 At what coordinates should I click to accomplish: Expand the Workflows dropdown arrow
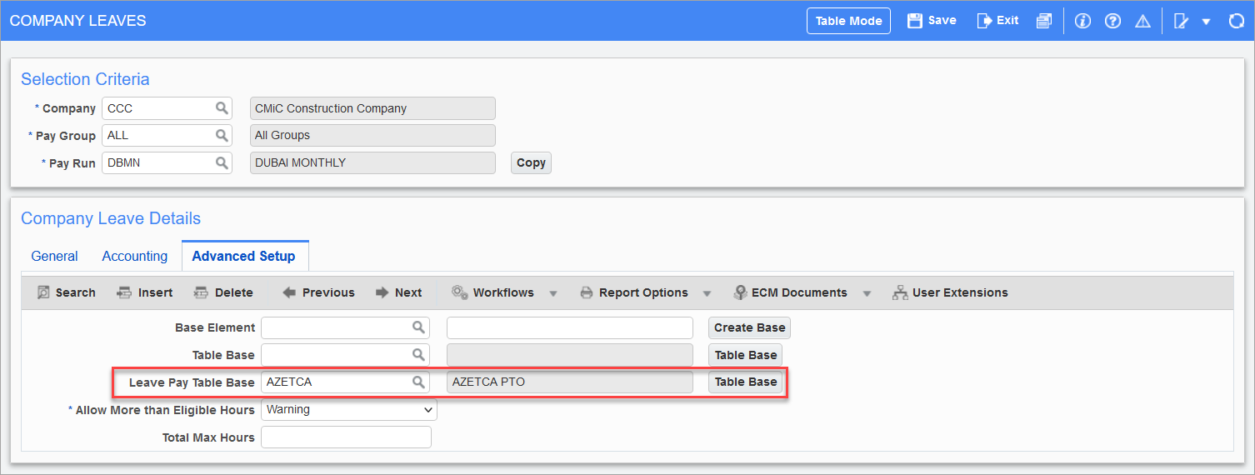tap(553, 293)
